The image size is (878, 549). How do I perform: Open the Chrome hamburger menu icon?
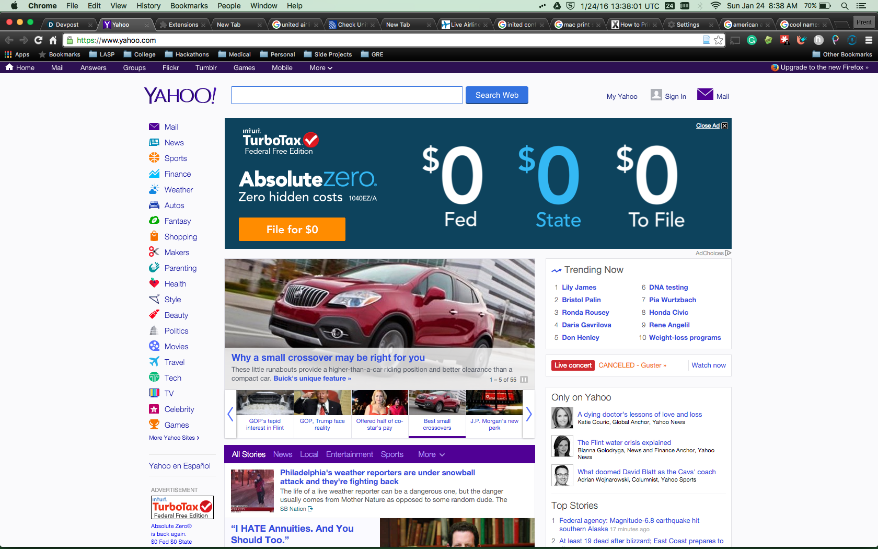pos(869,40)
